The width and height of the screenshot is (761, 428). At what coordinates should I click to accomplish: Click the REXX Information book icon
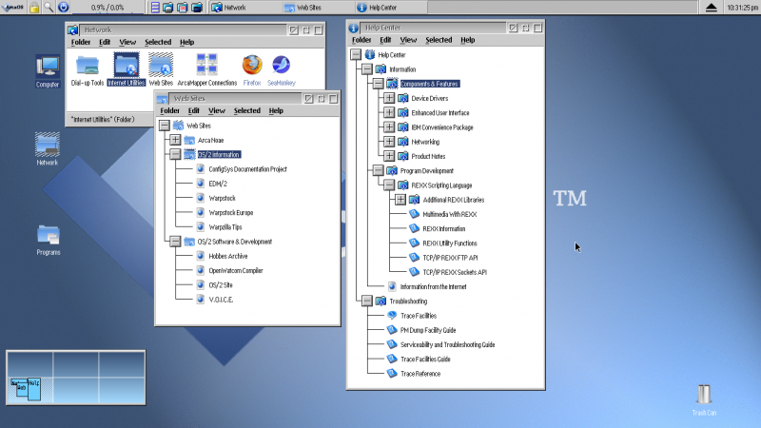[414, 228]
